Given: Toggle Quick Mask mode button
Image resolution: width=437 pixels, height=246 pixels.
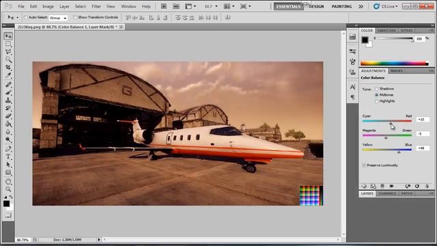Looking at the screenshot, I should click(x=8, y=215).
